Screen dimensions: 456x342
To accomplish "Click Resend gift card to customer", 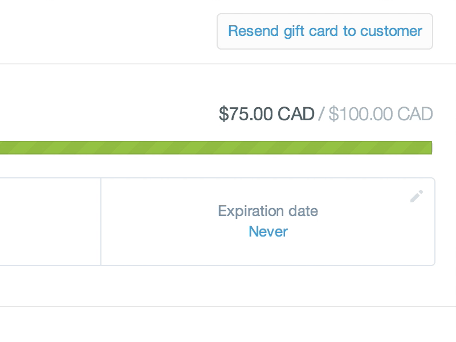I will click(x=325, y=31).
